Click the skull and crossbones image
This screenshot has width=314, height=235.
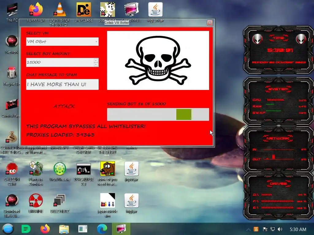[x=158, y=60]
